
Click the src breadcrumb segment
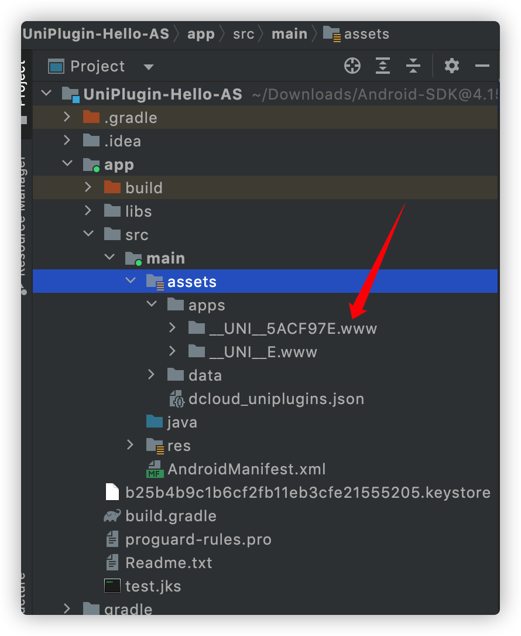[244, 34]
